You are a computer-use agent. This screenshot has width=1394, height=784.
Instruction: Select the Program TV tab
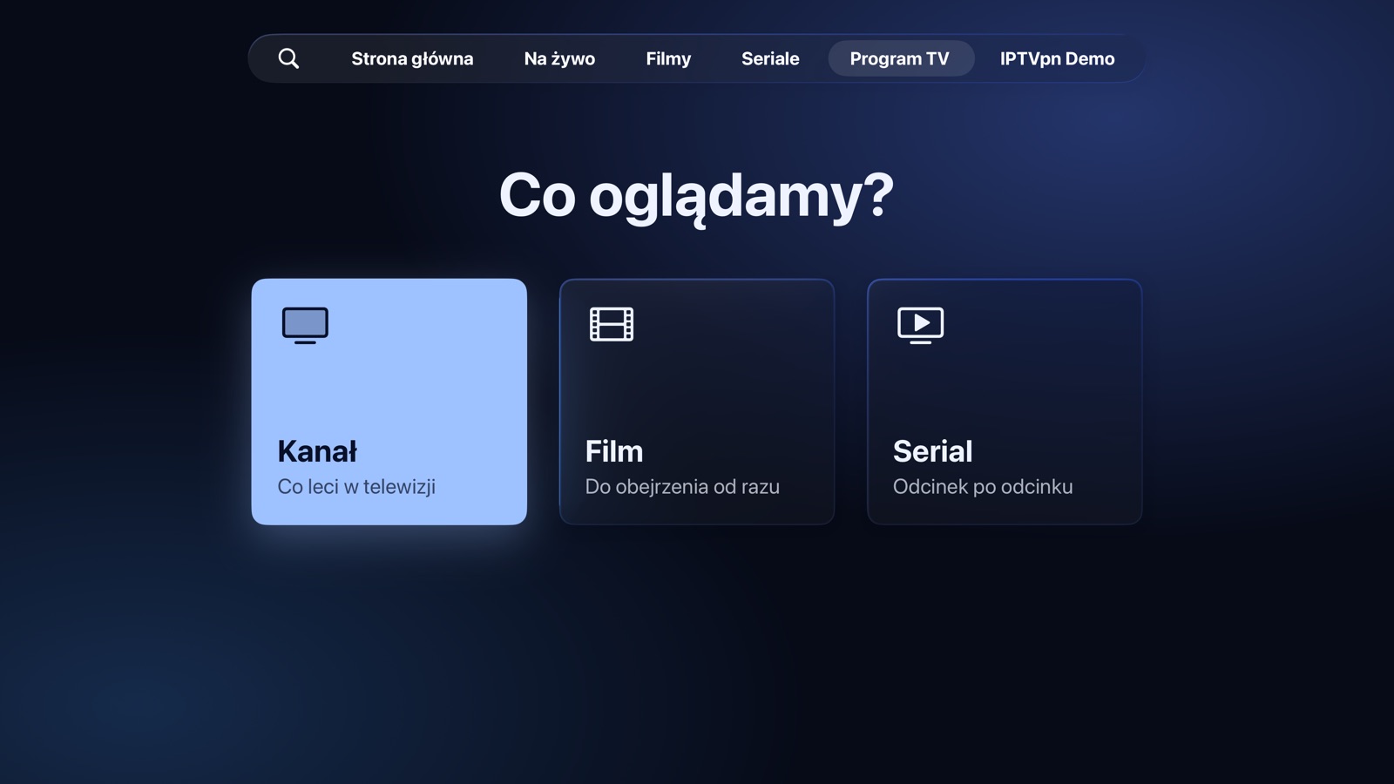point(900,58)
